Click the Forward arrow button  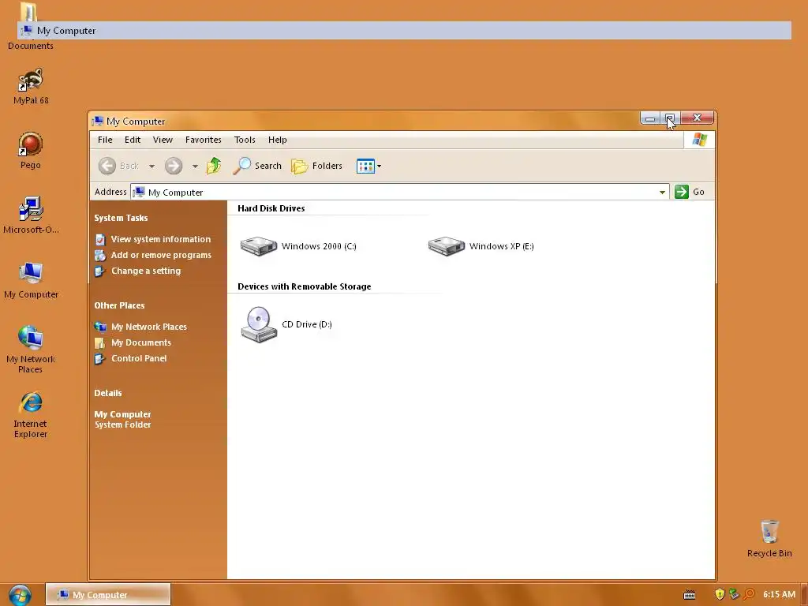[174, 166]
